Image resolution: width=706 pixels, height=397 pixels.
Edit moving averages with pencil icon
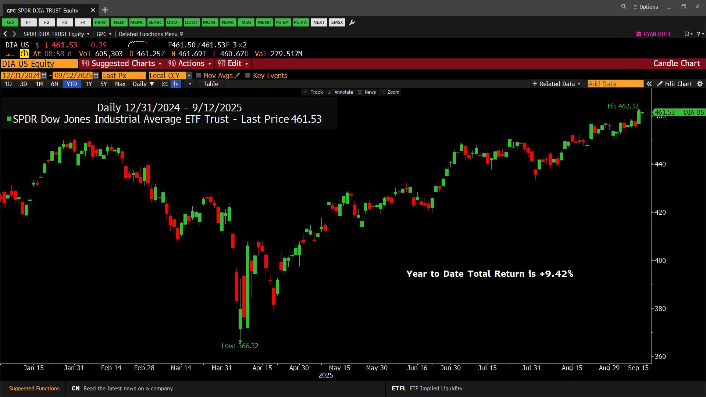238,75
